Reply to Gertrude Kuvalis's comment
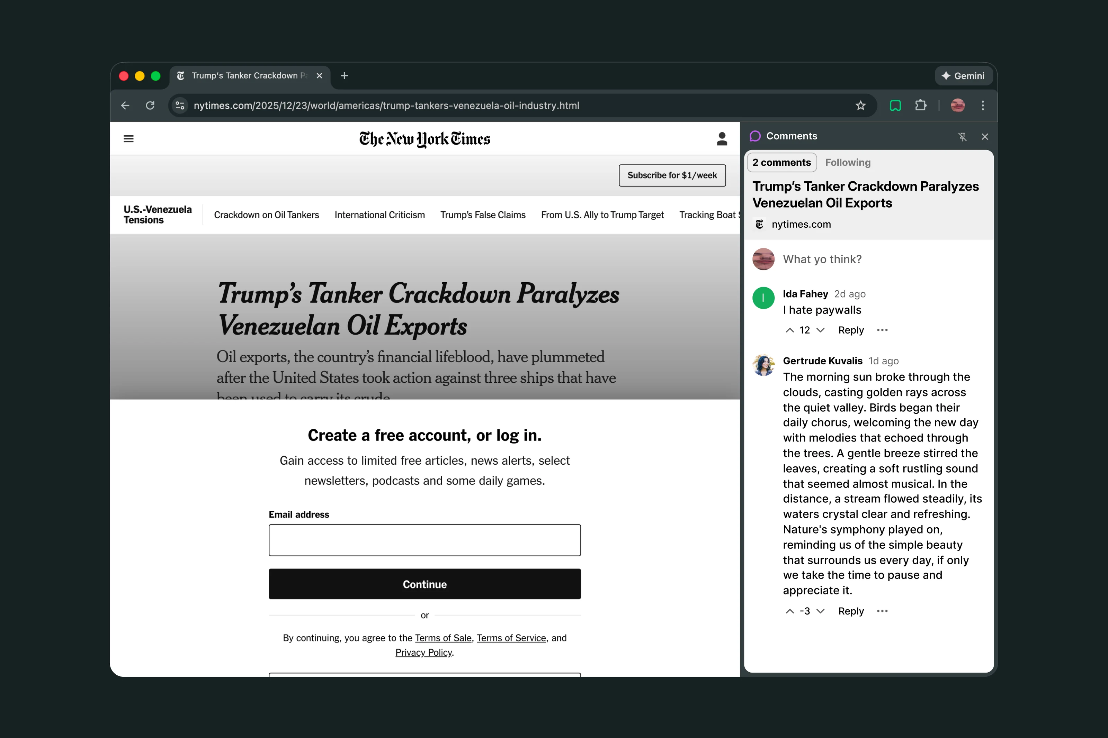This screenshot has height=738, width=1108. (x=851, y=611)
